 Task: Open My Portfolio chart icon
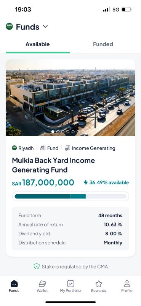(x=70, y=283)
